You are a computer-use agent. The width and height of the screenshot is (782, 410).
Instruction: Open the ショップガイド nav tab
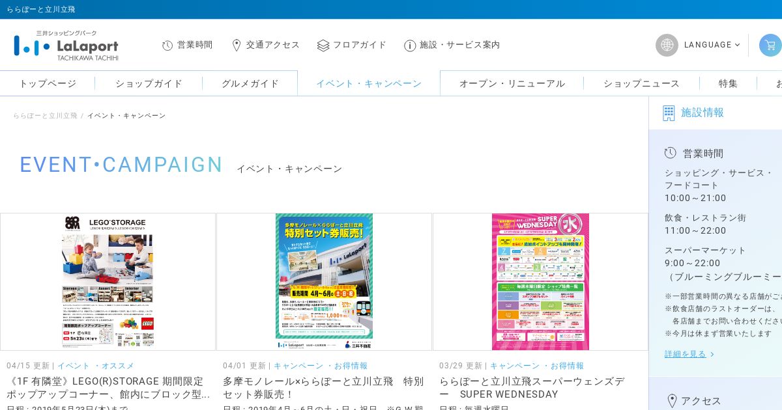pos(149,83)
